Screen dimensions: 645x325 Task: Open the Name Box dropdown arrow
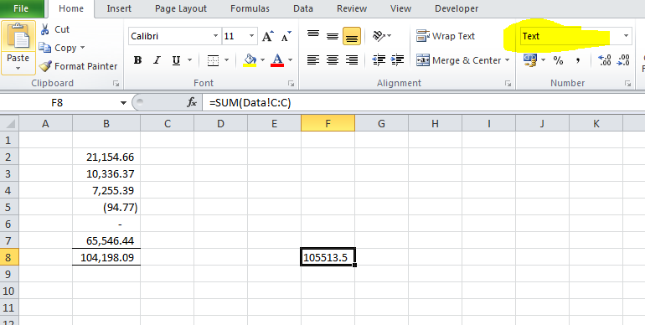click(123, 103)
